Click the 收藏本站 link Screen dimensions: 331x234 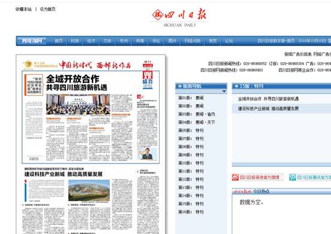point(23,9)
